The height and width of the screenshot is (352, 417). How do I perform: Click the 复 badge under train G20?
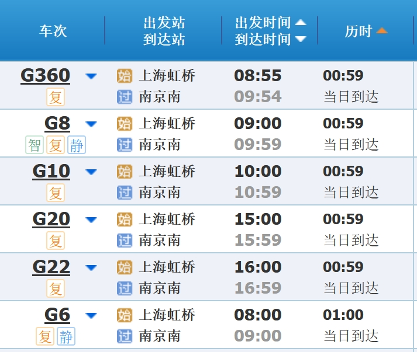pos(56,241)
